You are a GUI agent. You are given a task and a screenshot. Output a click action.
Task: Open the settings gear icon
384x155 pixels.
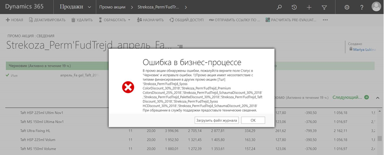tap(347, 7)
